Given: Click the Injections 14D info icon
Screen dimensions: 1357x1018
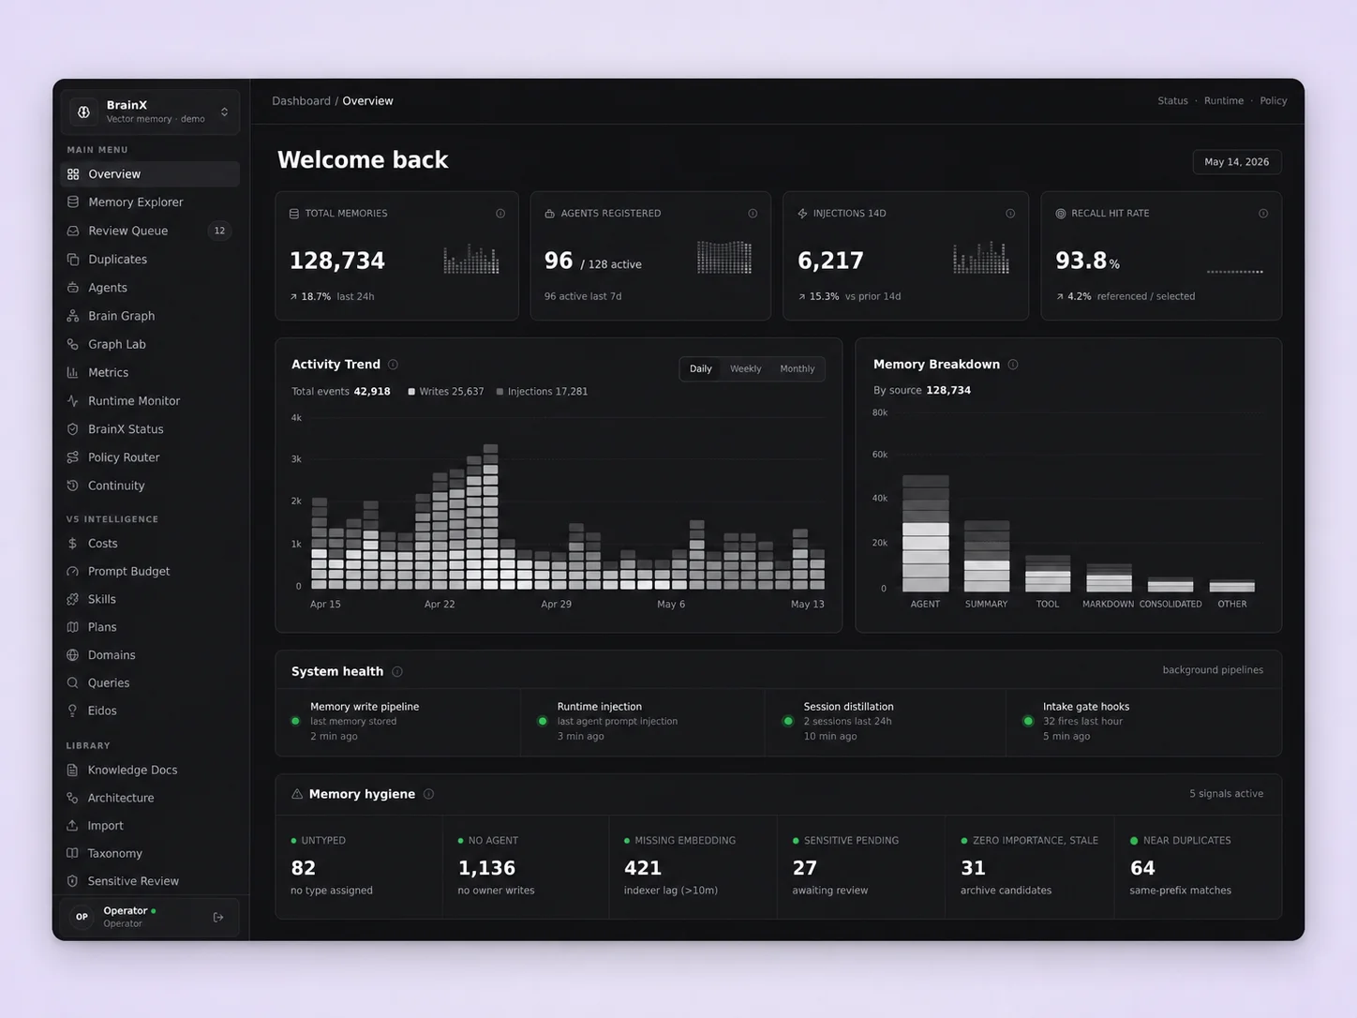Looking at the screenshot, I should (1010, 214).
